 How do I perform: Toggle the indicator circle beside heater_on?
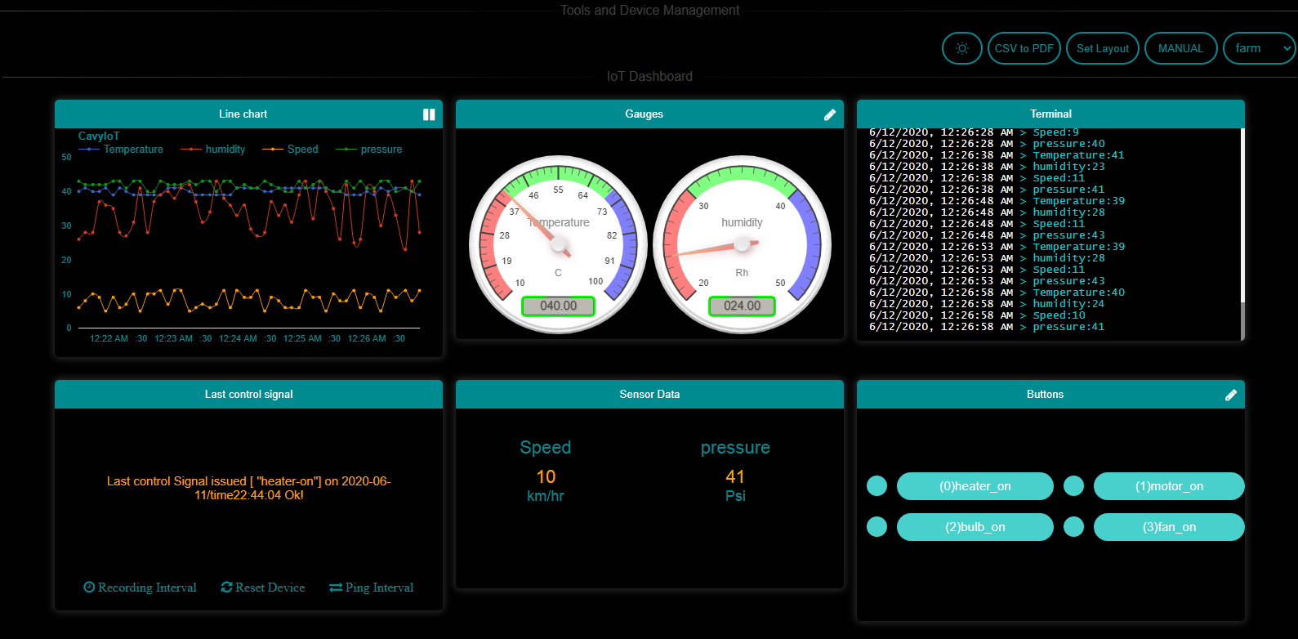pos(876,486)
